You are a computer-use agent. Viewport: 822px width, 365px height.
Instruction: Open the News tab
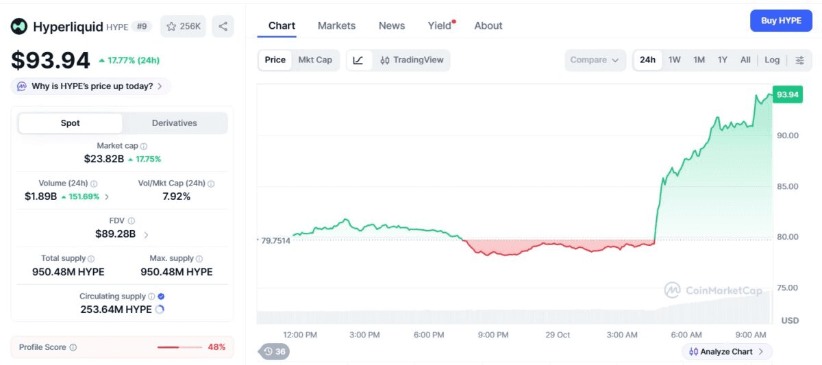[392, 26]
